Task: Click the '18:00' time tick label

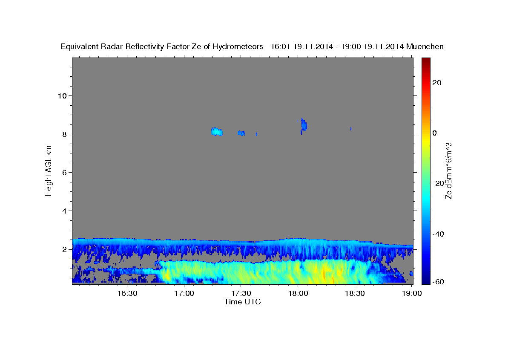Action: (x=298, y=293)
